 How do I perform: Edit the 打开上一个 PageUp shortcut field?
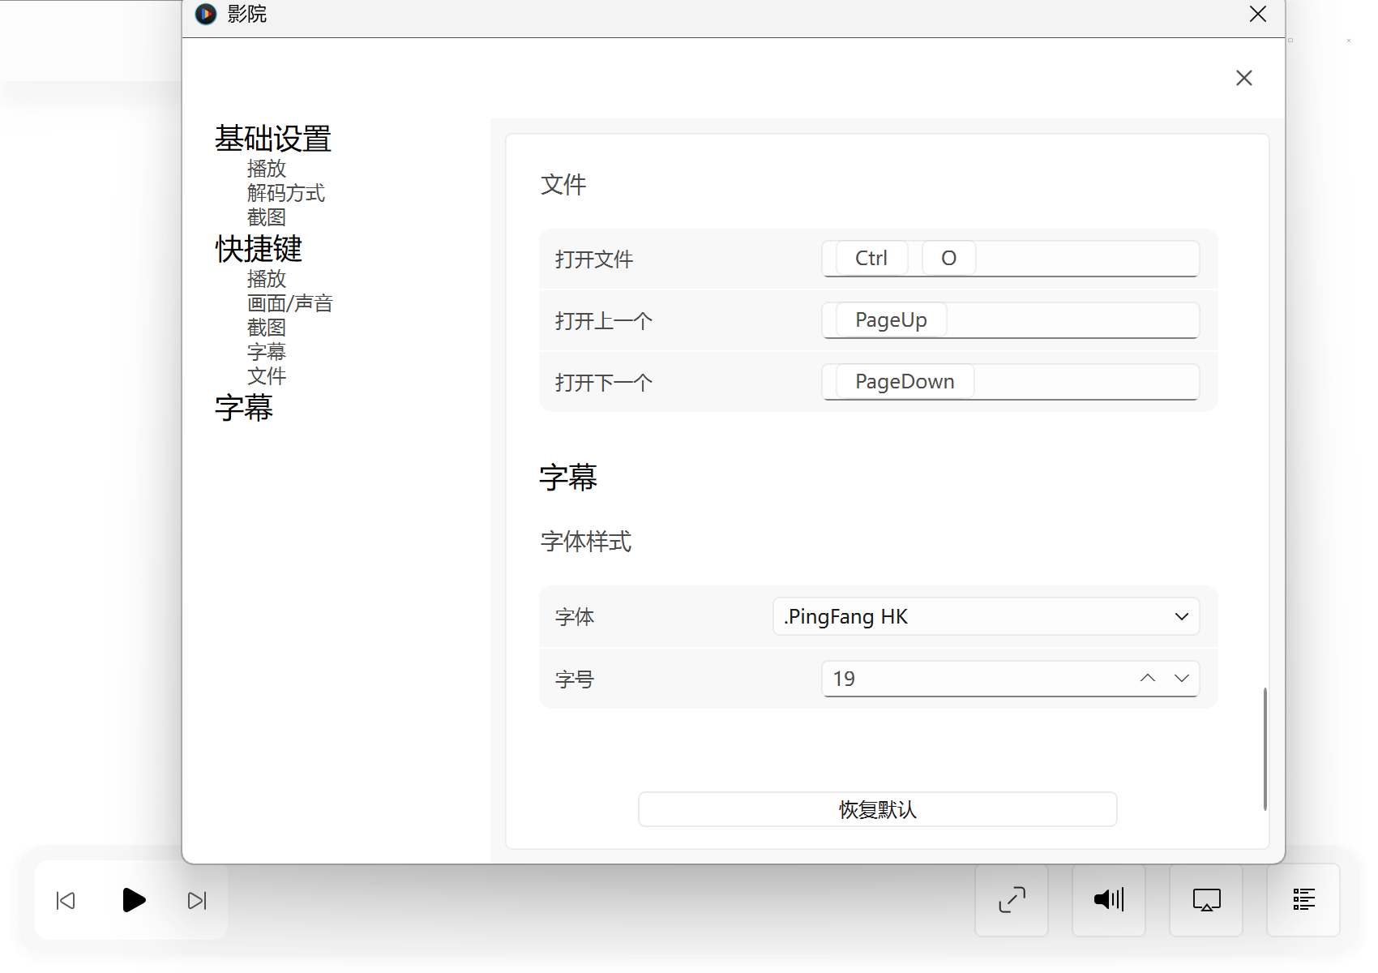(1011, 320)
